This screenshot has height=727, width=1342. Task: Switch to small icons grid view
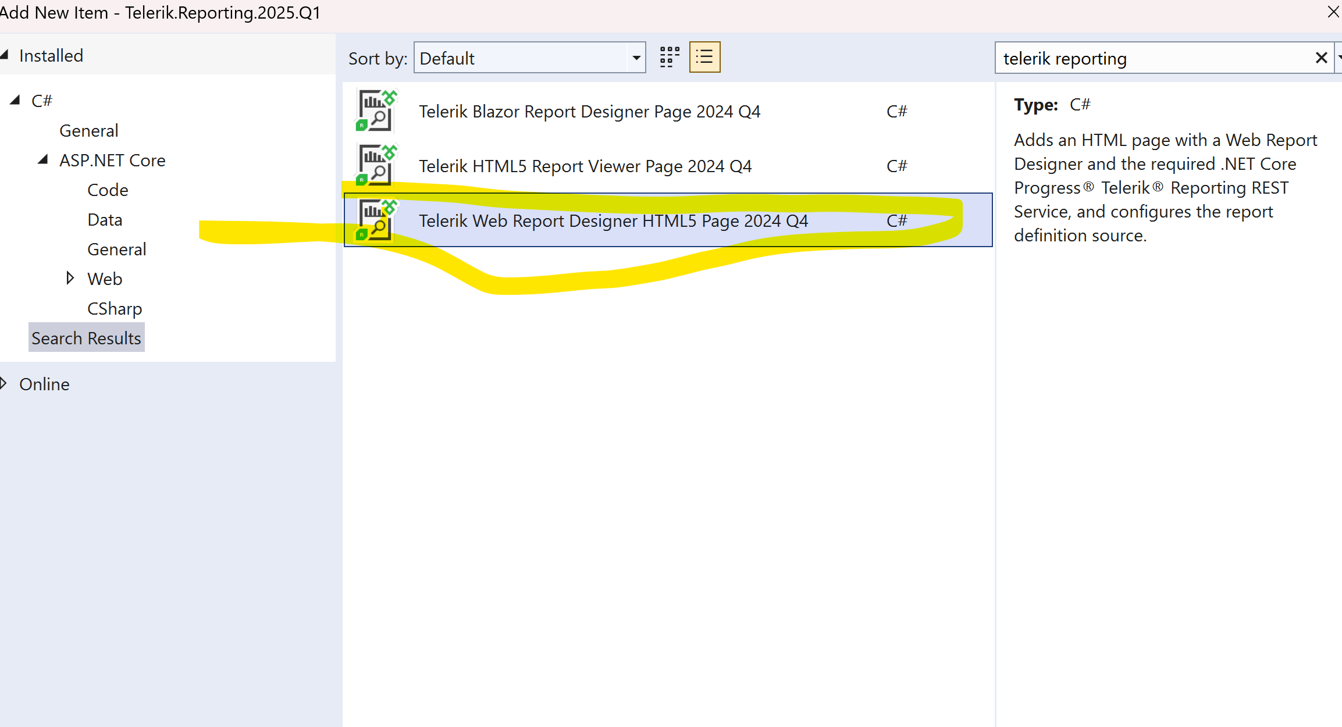pyautogui.click(x=670, y=57)
